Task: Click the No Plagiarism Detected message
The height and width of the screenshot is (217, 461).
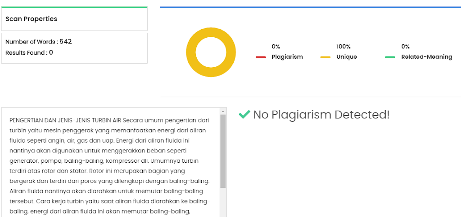Action: (x=321, y=115)
